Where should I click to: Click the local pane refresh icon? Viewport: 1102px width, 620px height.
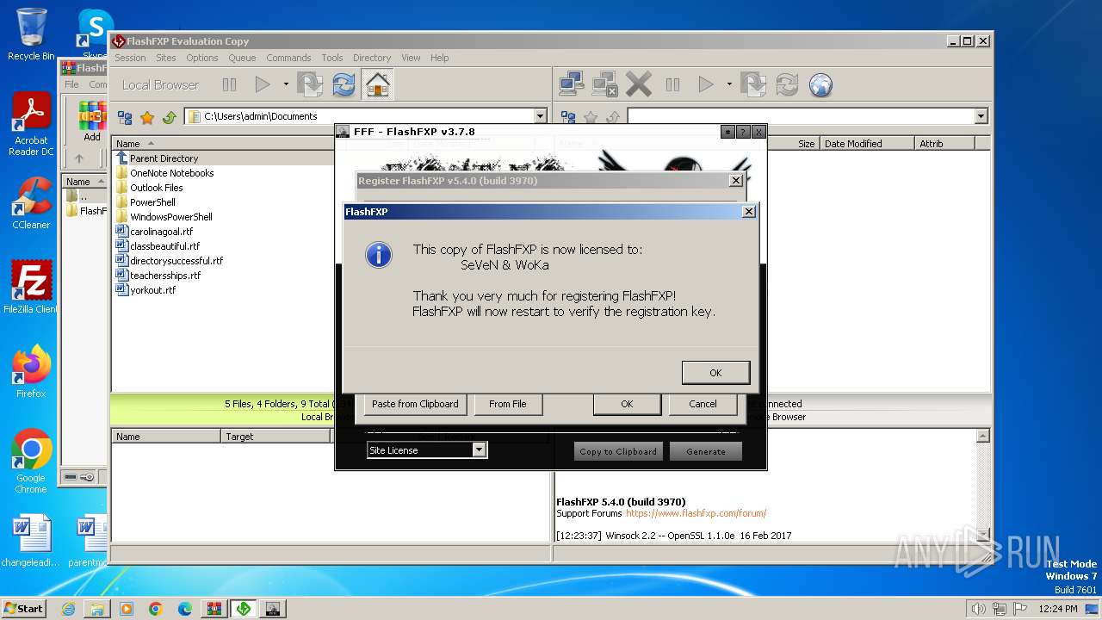pos(344,84)
